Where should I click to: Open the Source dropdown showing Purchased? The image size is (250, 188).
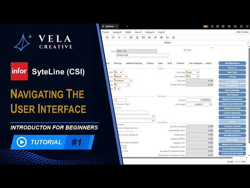123,81
